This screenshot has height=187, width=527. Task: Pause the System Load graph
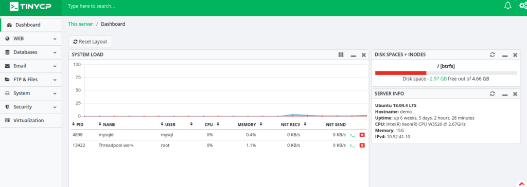[x=341, y=55]
